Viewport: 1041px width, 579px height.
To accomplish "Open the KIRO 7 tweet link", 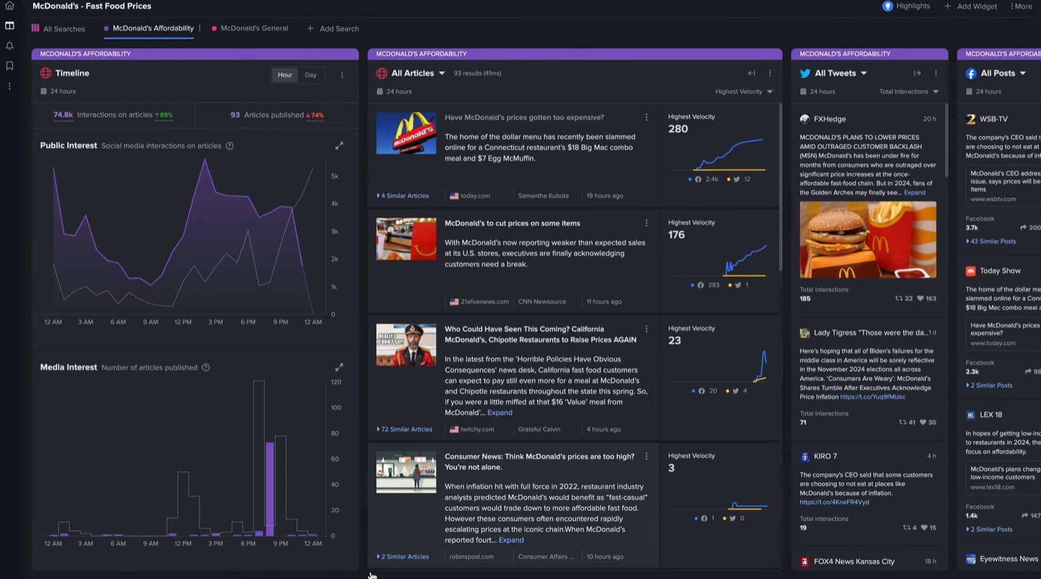I will coord(834,502).
